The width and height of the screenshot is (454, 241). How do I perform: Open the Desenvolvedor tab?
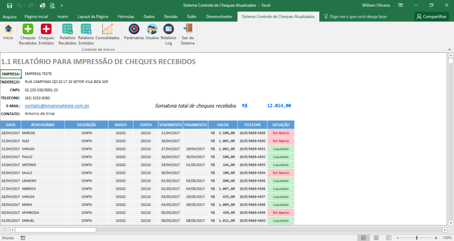coord(219,17)
